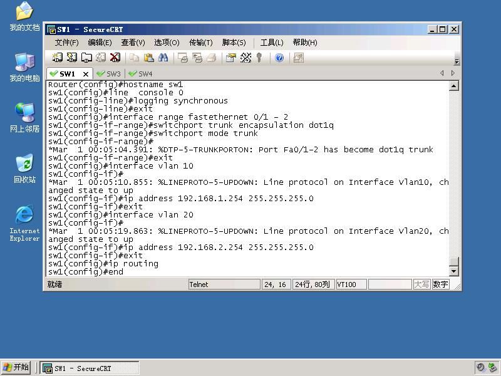Image resolution: width=501 pixels, height=376 pixels.
Task: Click terminal scrollbar up arrow
Action: point(453,86)
